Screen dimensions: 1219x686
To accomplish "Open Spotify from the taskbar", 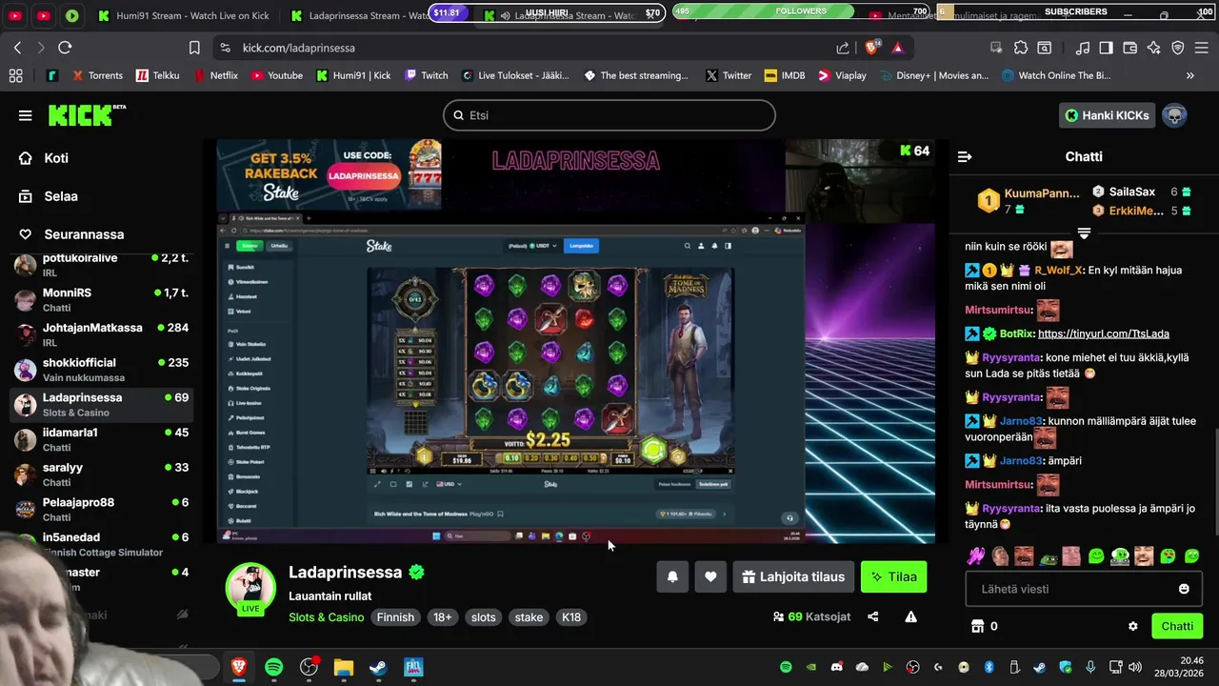I will point(273,667).
